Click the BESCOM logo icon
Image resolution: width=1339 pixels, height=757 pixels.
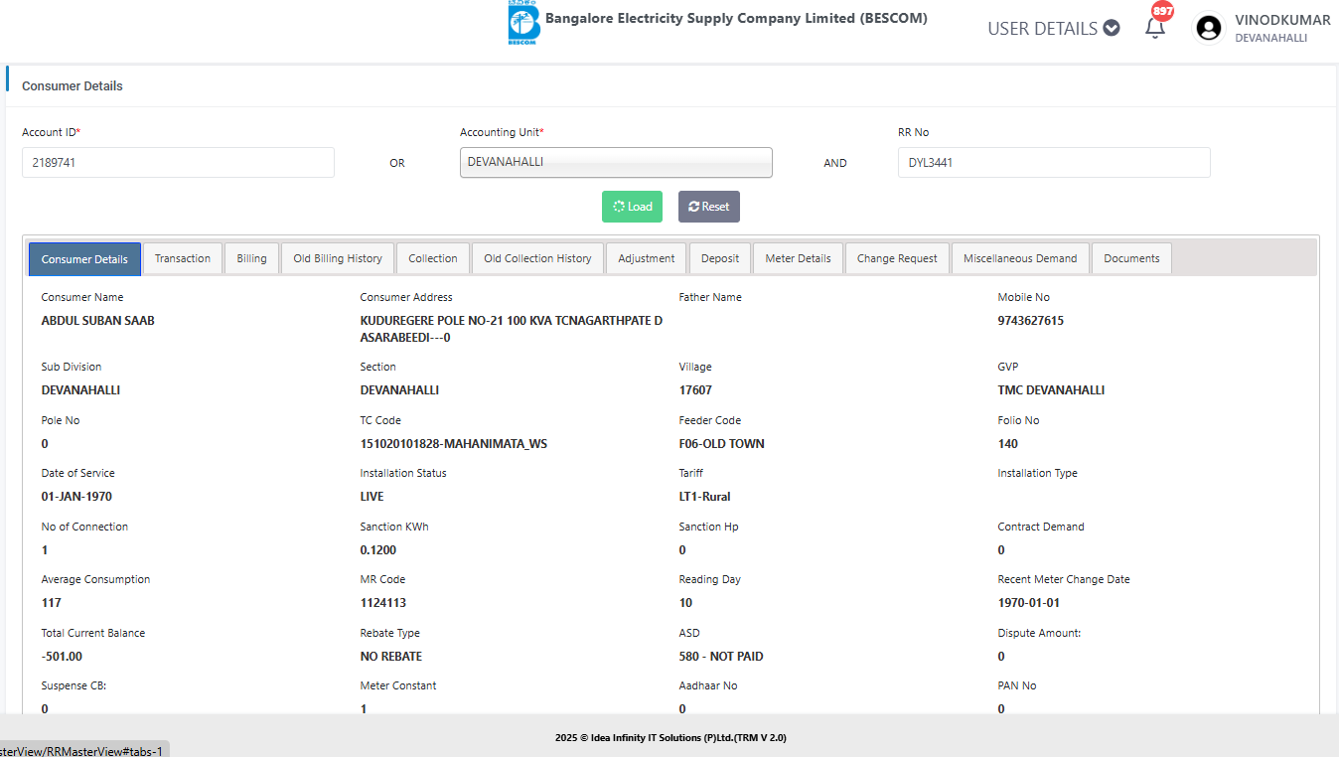click(523, 24)
